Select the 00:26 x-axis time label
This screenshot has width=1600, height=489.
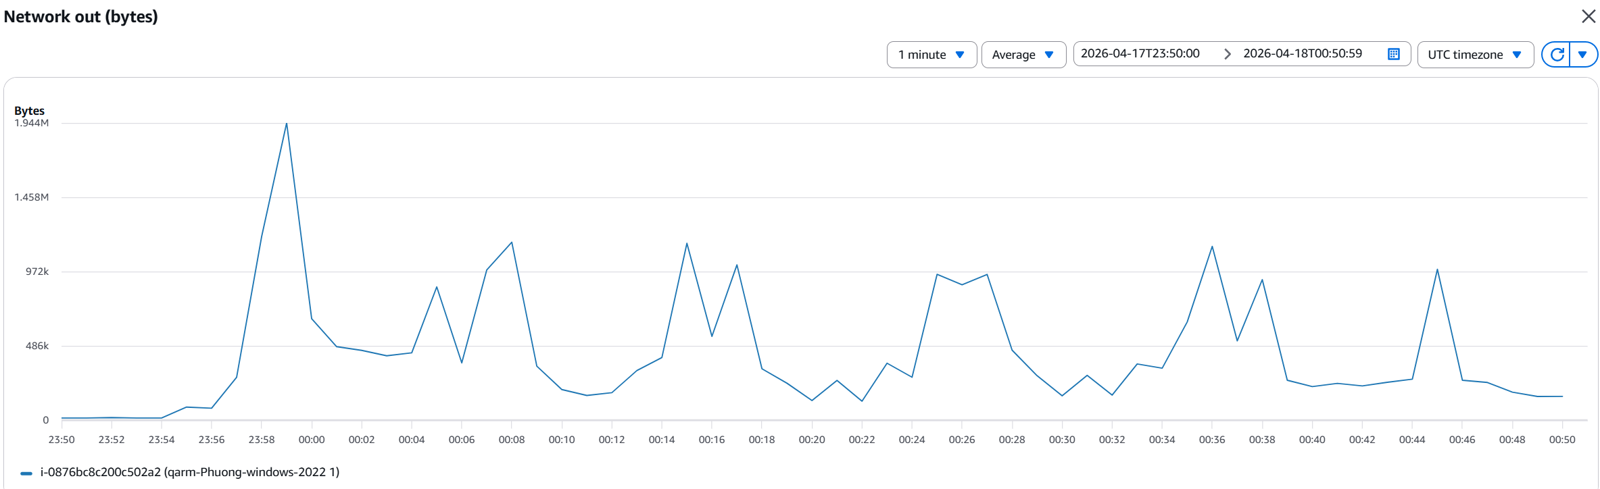tap(962, 440)
